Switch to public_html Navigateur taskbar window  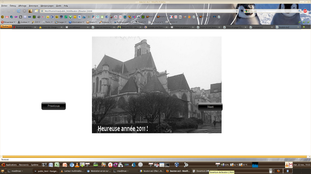[x=46, y=171]
